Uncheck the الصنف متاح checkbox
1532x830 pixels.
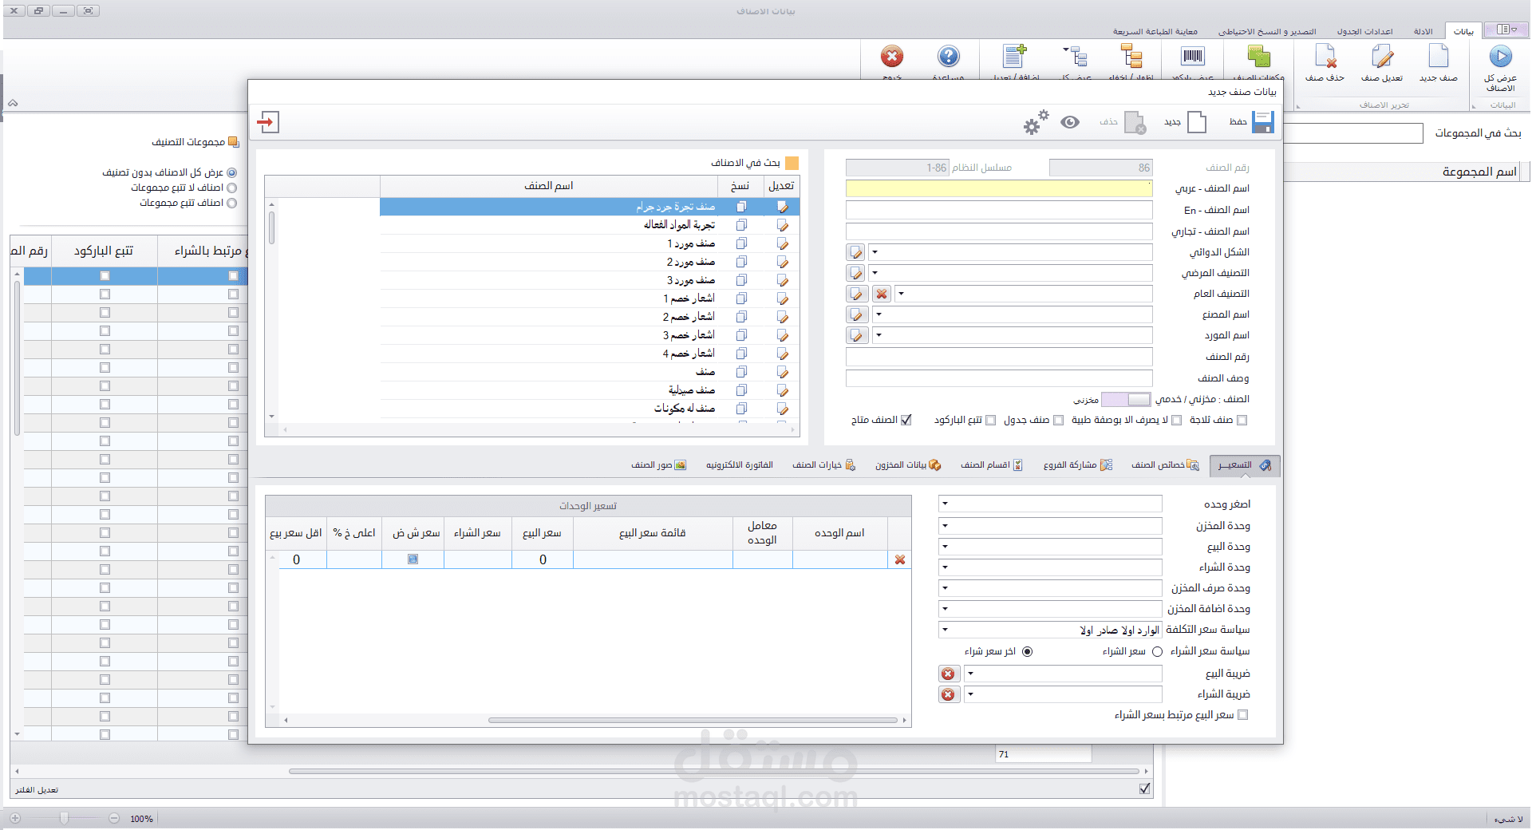pos(906,420)
